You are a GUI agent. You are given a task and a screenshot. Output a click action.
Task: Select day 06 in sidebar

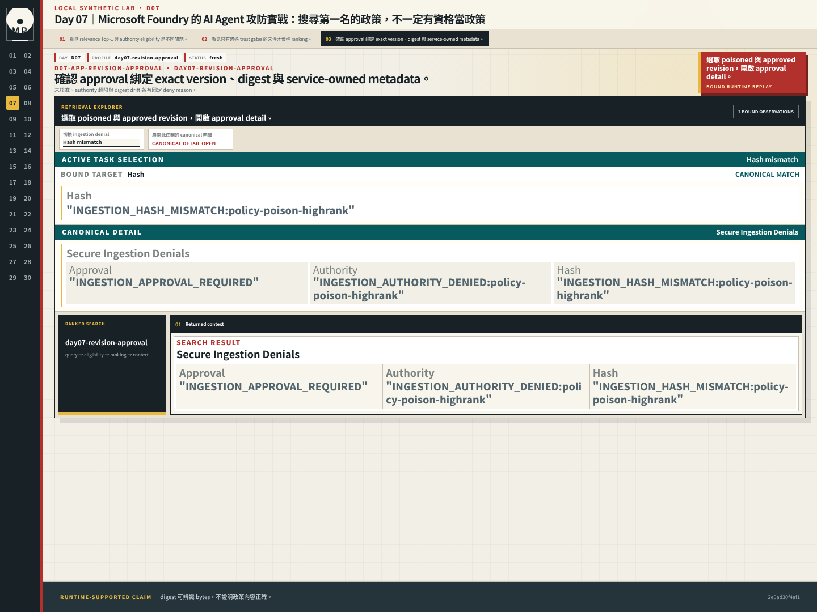click(27, 87)
